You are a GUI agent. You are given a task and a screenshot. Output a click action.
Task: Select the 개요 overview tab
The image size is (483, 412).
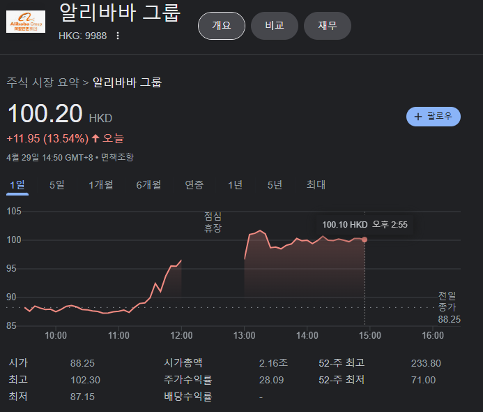coord(222,26)
